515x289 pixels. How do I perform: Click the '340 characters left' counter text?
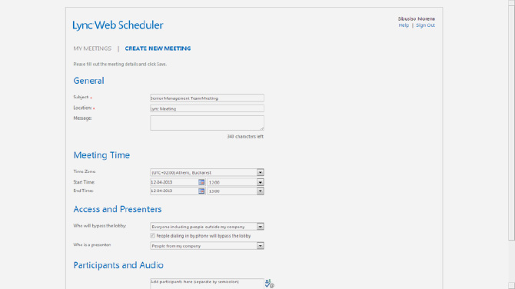pos(245,137)
